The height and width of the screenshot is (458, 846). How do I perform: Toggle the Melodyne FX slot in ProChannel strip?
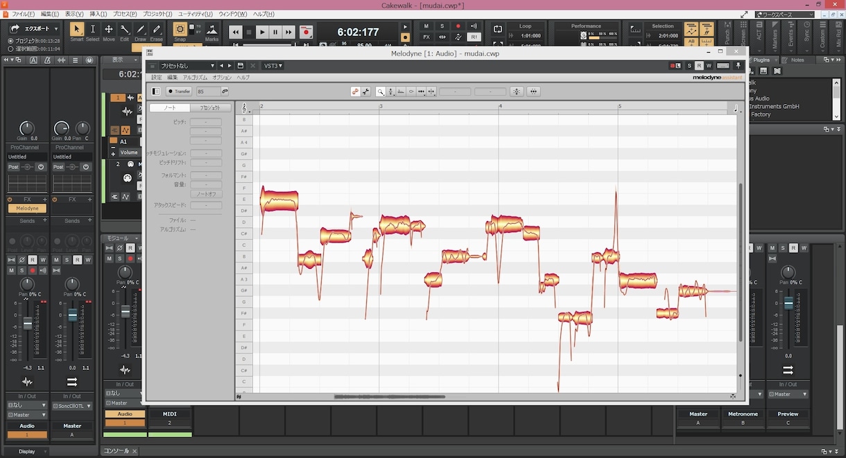click(27, 209)
